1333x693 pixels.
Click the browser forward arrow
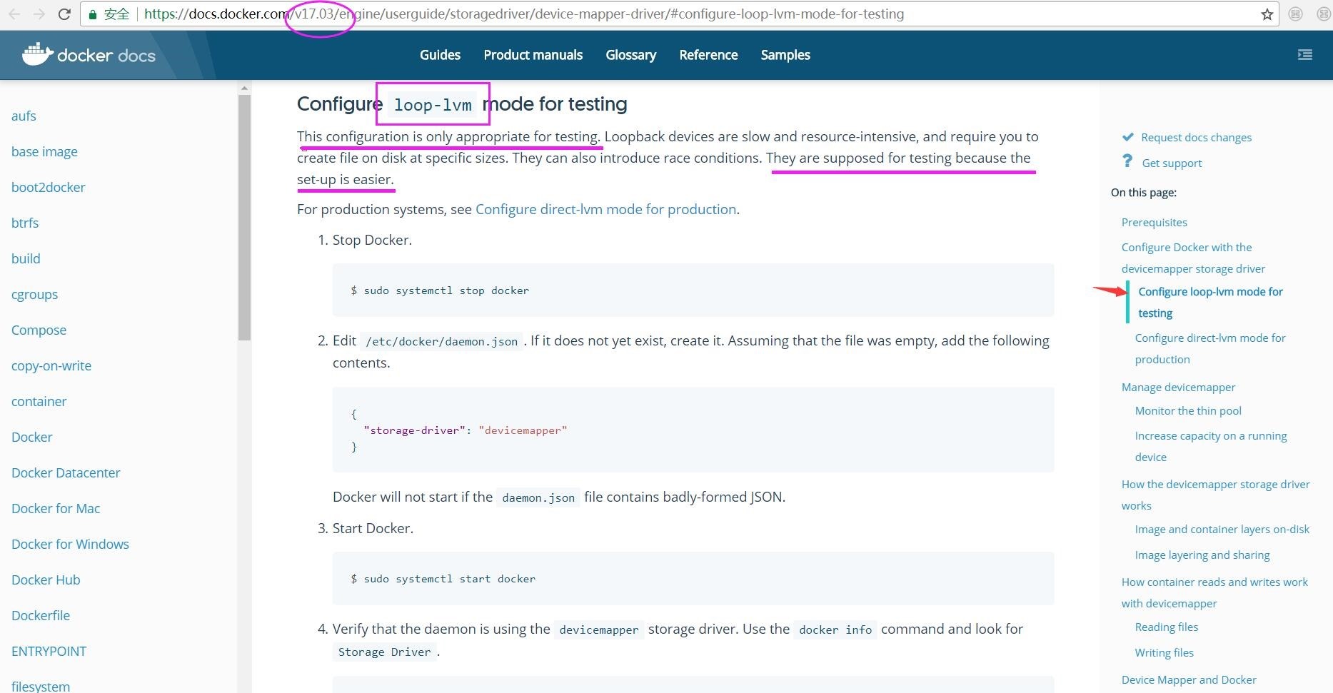click(39, 14)
